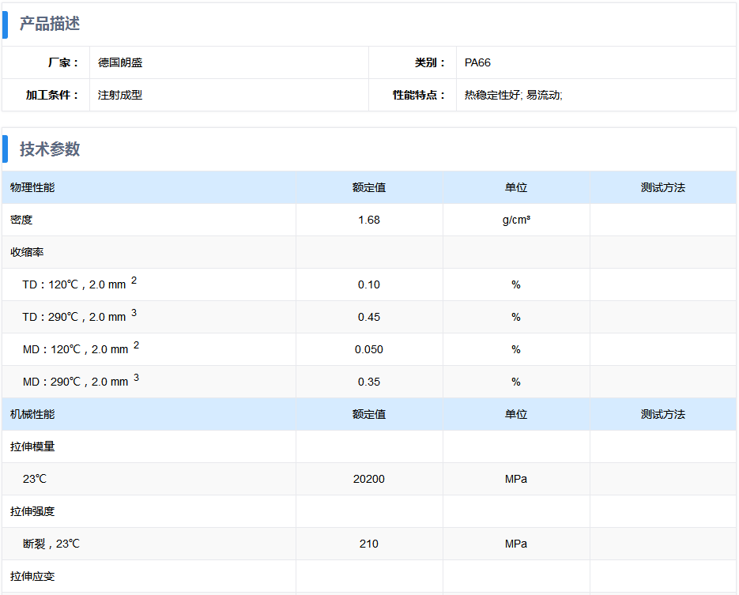
Task: Click the 测试方法 header in 物理性能 row
Action: [662, 187]
